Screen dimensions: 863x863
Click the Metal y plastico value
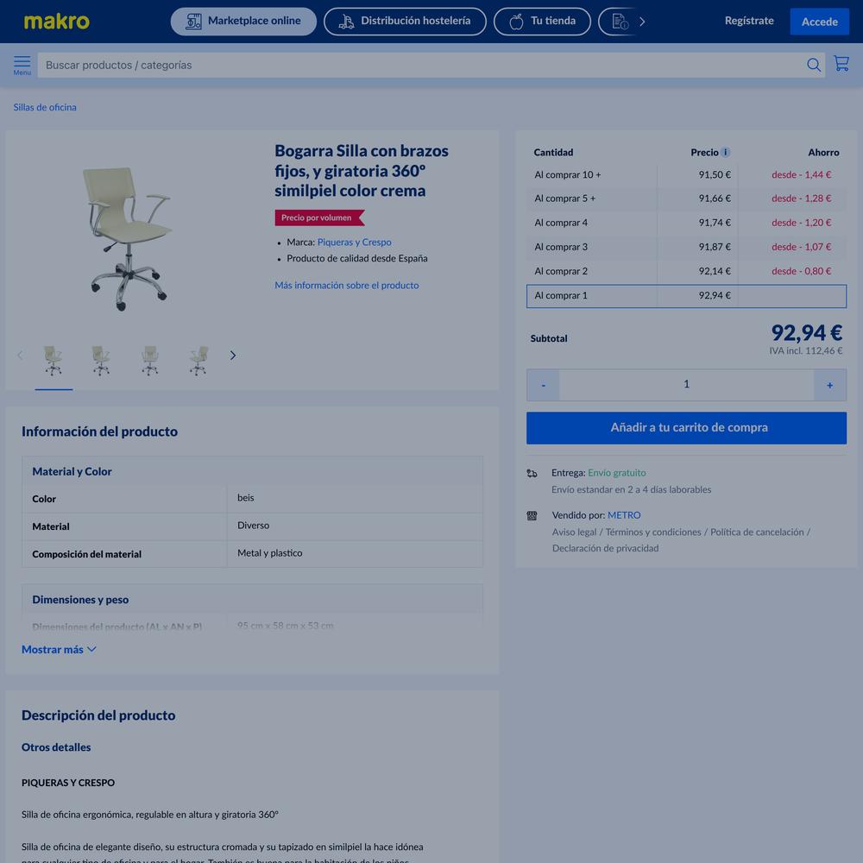click(269, 553)
